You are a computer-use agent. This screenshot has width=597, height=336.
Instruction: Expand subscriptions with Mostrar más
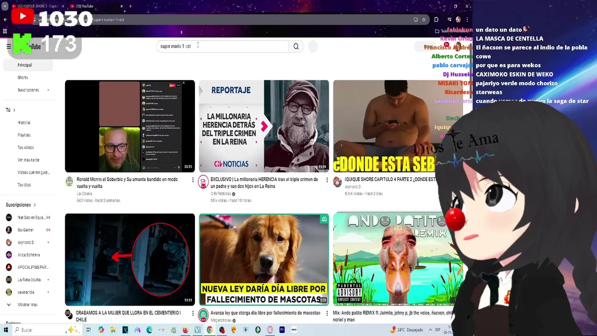pyautogui.click(x=27, y=305)
